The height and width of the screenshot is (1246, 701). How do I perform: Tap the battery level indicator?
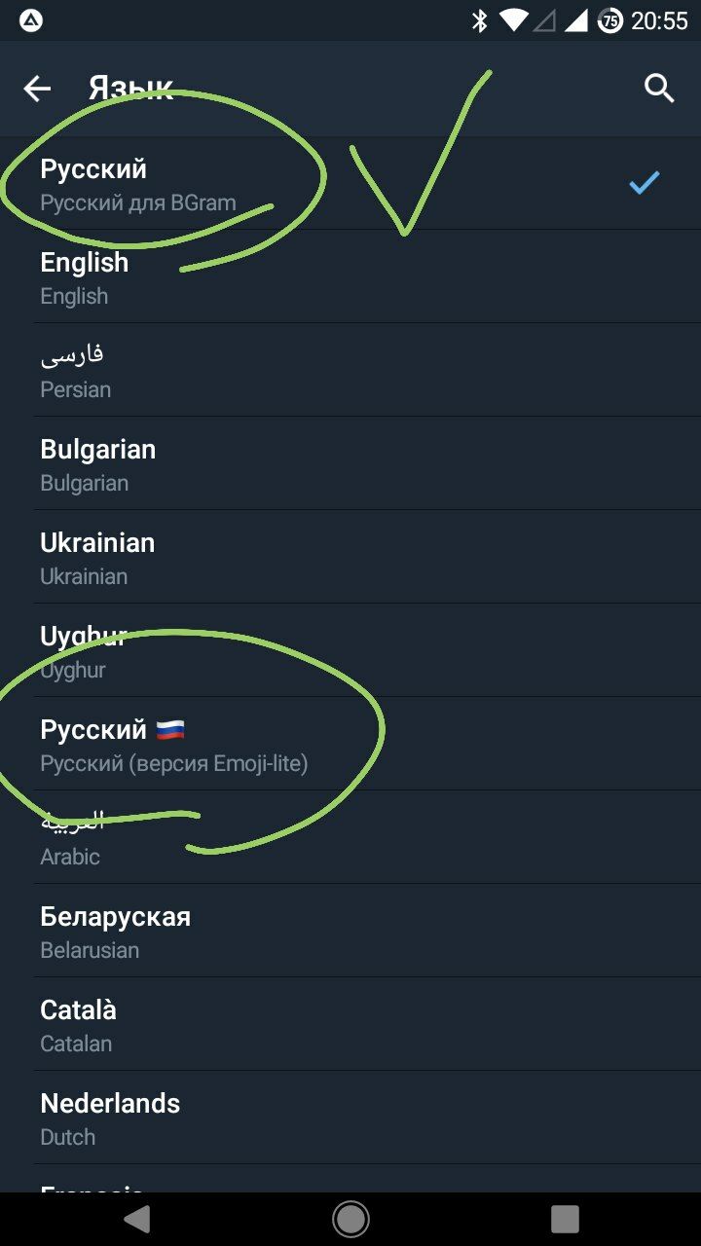click(610, 20)
